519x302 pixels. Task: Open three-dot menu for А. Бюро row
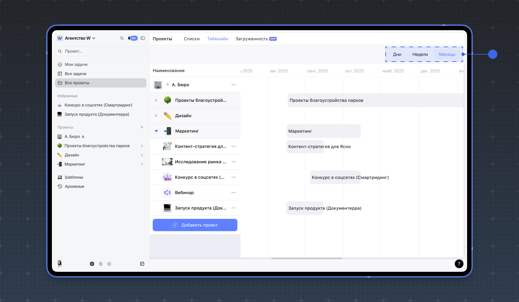pyautogui.click(x=234, y=85)
